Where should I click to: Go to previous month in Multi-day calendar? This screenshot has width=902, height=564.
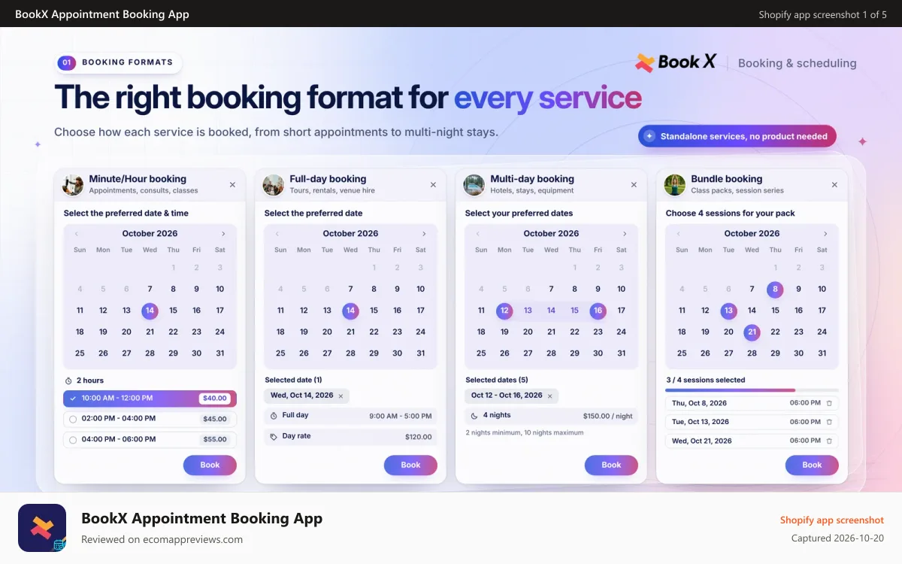click(478, 234)
